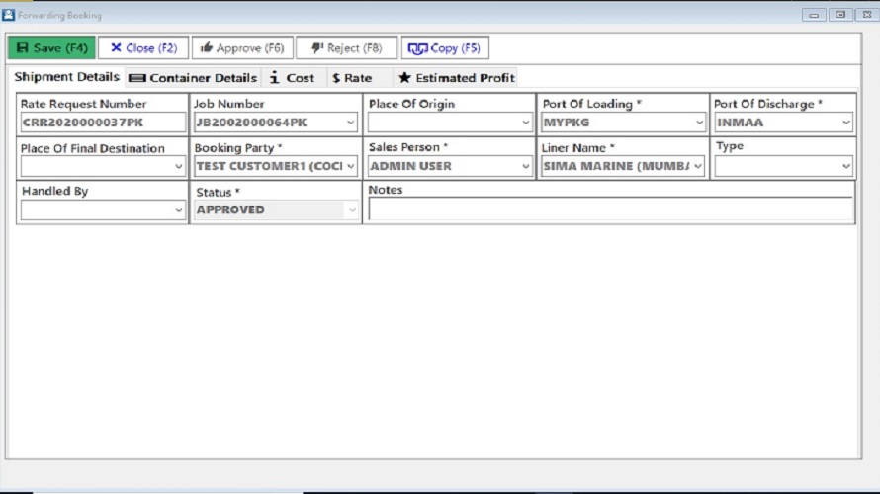880x494 pixels.
Task: Expand the Place Of Final Destination dropdown
Action: 178,167
